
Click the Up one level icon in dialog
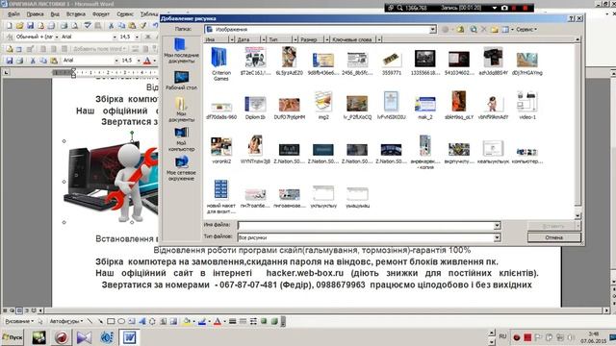coord(460,30)
